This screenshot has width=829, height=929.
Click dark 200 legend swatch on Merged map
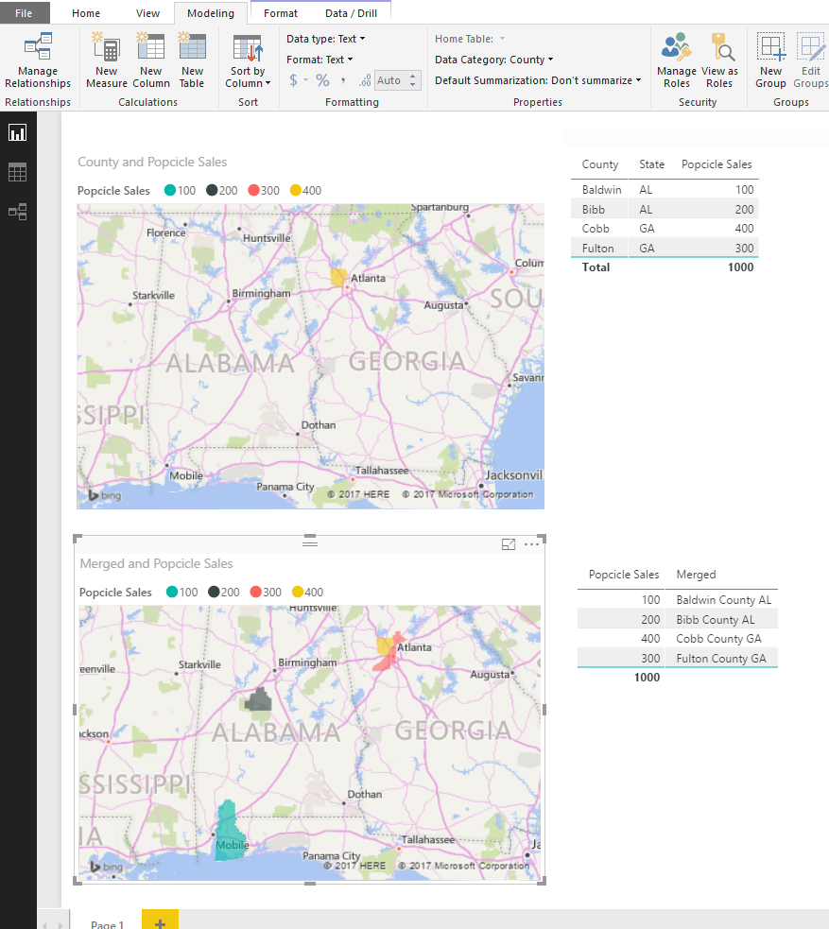click(x=214, y=592)
